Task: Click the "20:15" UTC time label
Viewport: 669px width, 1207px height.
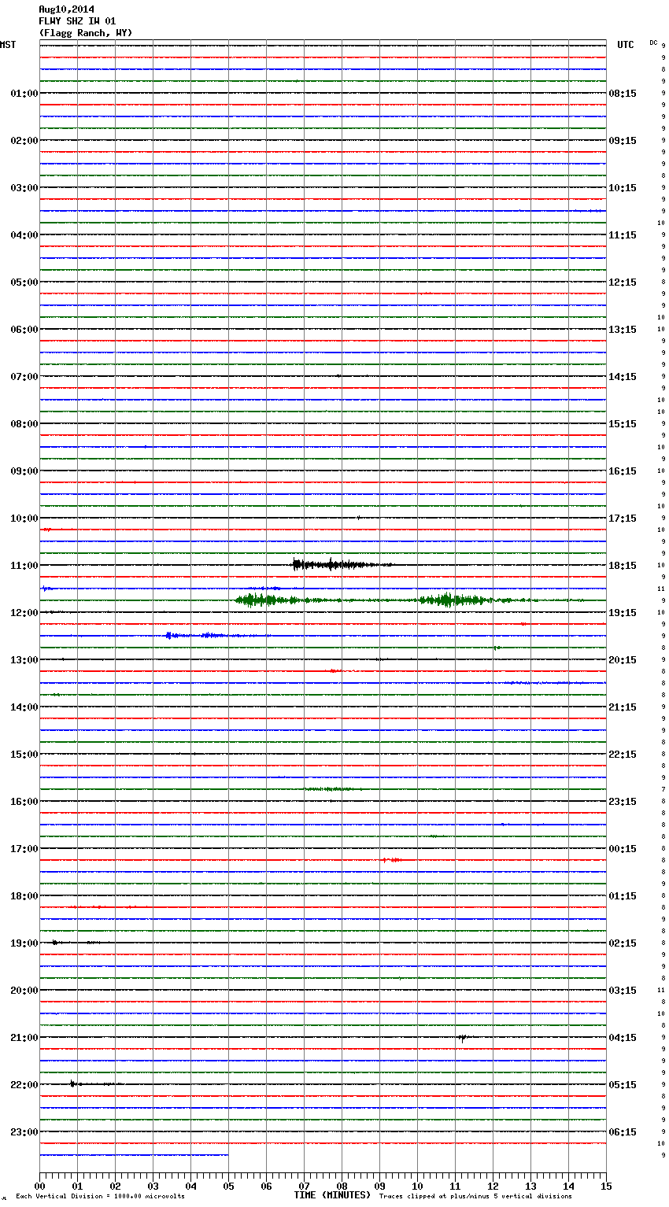Action: (x=623, y=660)
